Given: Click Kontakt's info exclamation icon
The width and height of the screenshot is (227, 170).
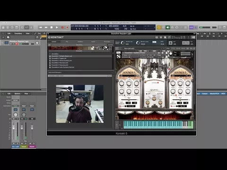Looking at the screenshot, I should [x=188, y=37].
